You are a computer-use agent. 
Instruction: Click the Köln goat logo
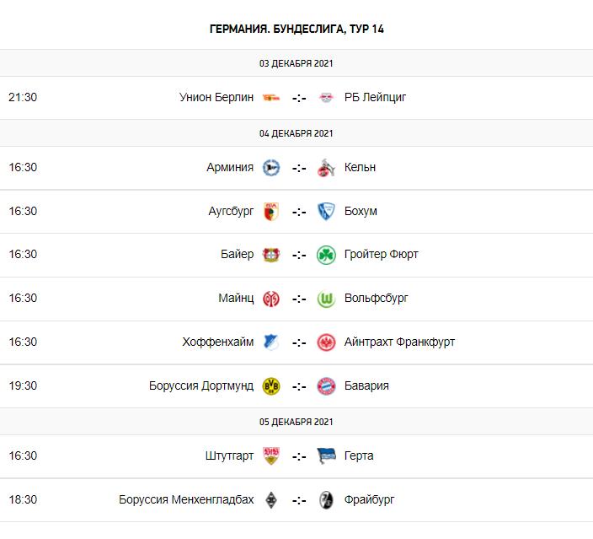(326, 167)
